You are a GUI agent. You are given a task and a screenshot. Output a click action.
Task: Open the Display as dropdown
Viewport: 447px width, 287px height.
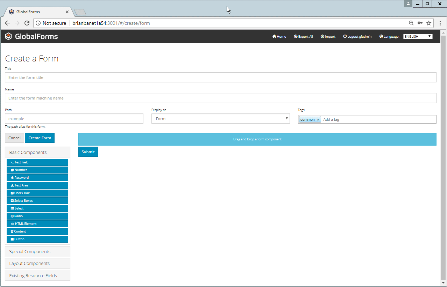point(220,119)
